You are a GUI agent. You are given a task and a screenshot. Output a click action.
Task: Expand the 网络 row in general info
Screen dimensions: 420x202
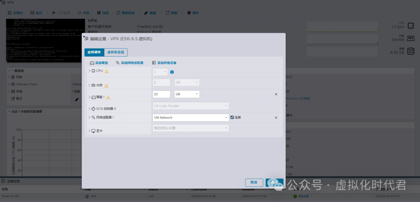tap(9, 77)
